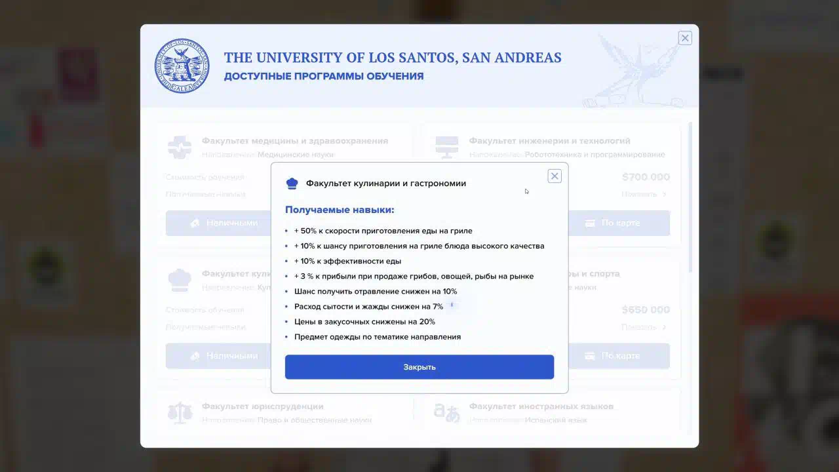Click the University of Los Santos seal logo

tap(182, 66)
